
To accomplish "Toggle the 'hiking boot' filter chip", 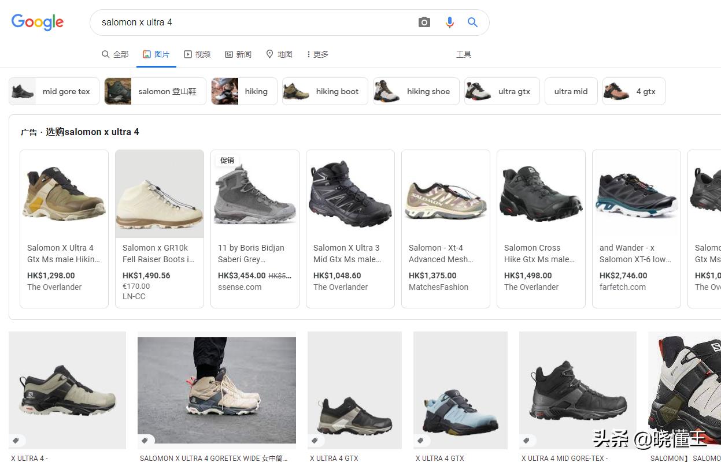I will tap(325, 91).
